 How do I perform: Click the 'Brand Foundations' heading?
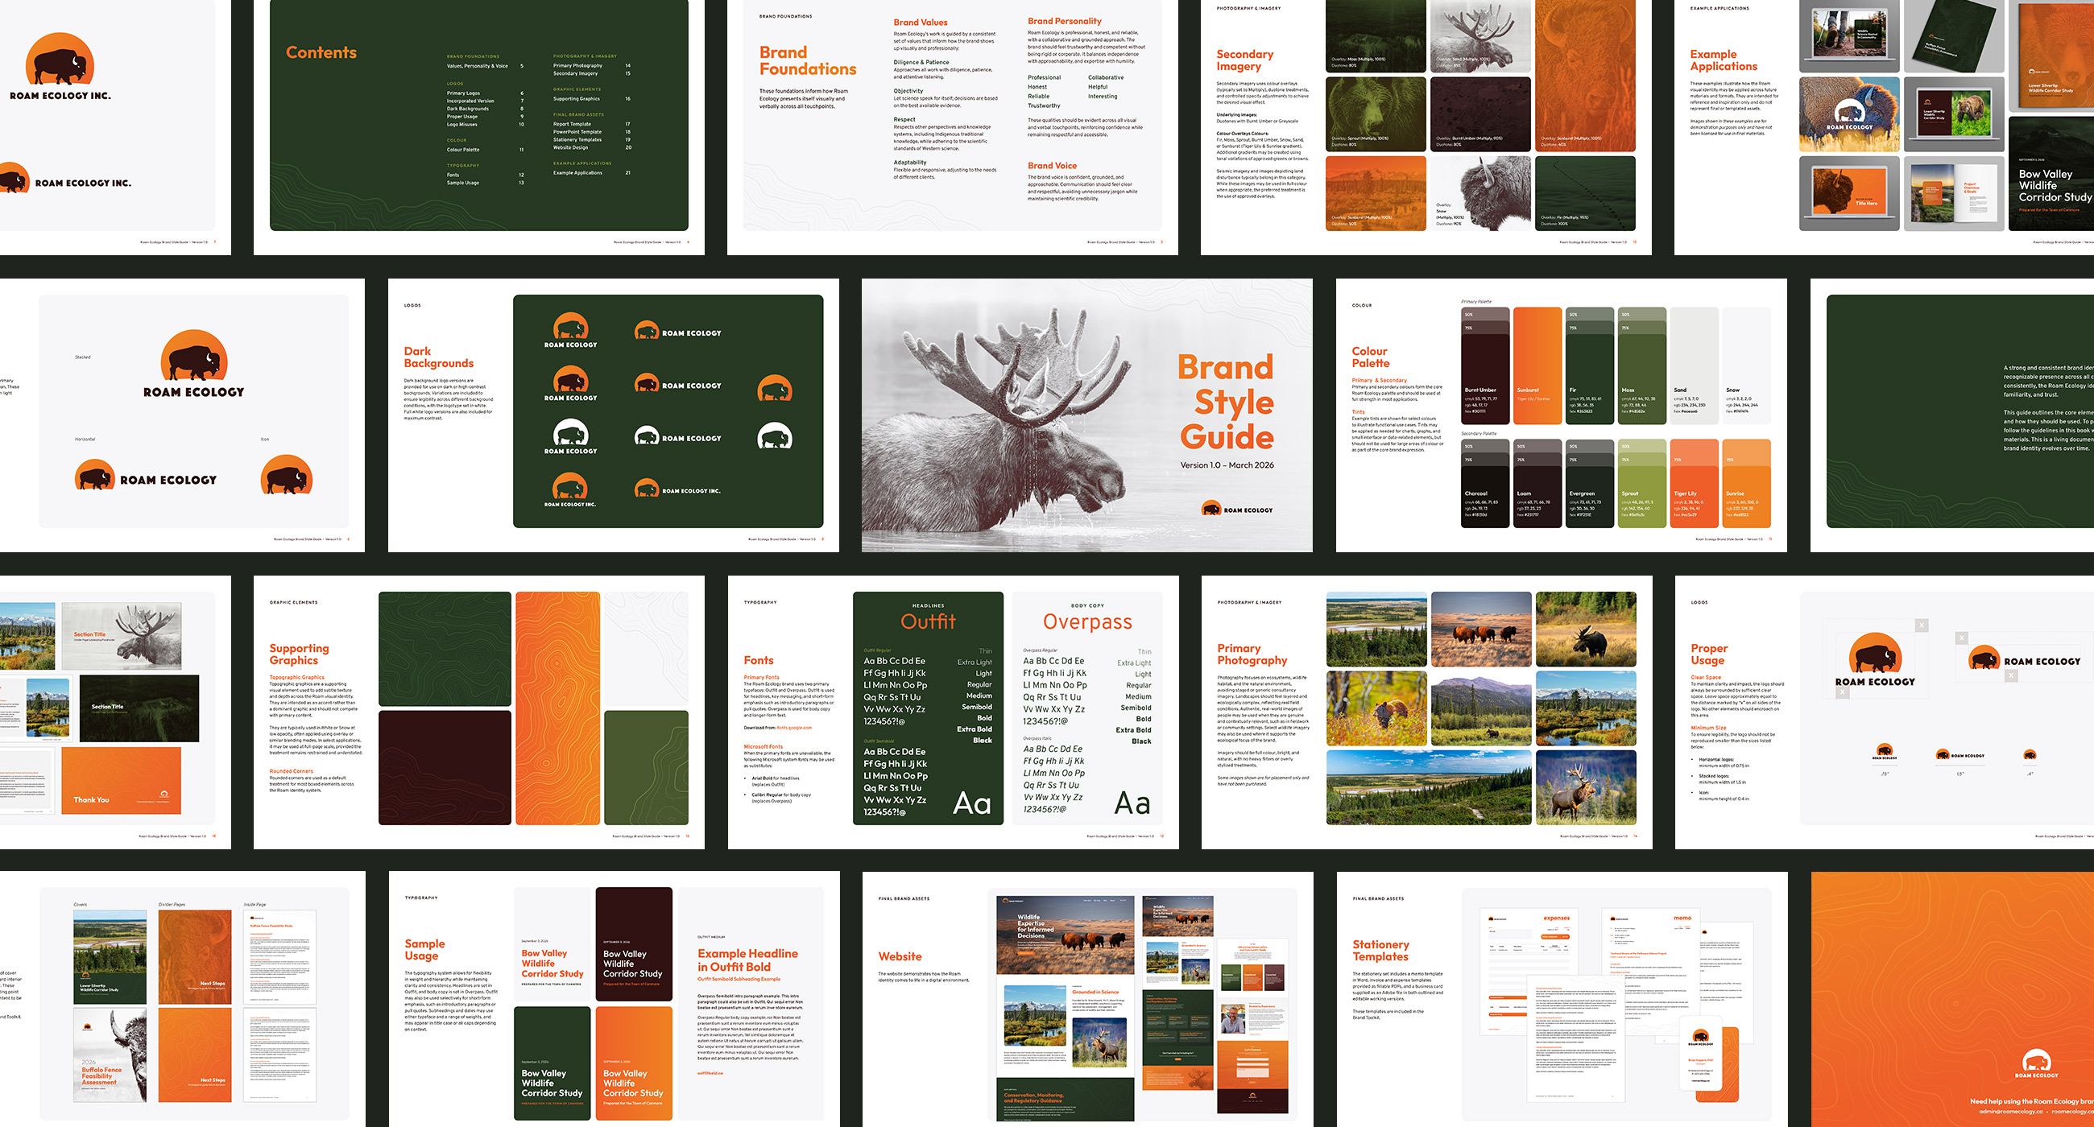click(807, 61)
